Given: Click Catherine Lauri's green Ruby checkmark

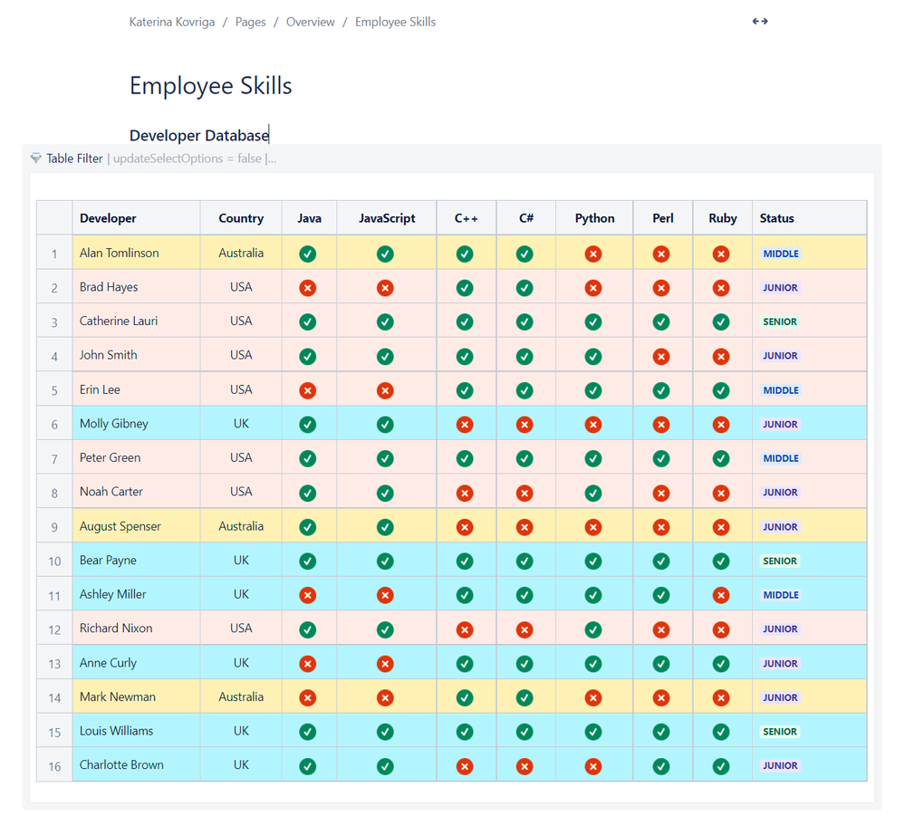Looking at the screenshot, I should (721, 322).
